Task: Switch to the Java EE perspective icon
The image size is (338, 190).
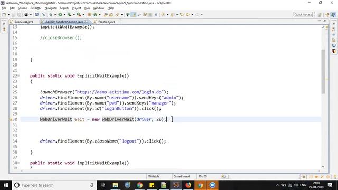Action: (327, 15)
